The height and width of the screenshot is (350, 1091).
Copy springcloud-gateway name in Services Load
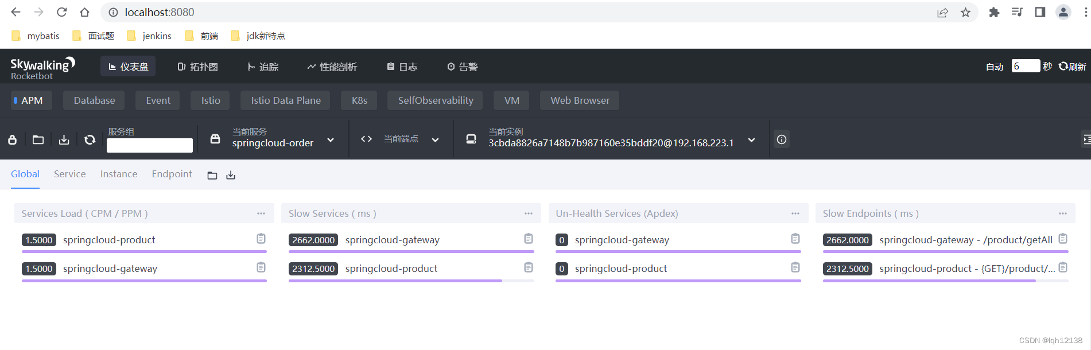[x=261, y=267]
